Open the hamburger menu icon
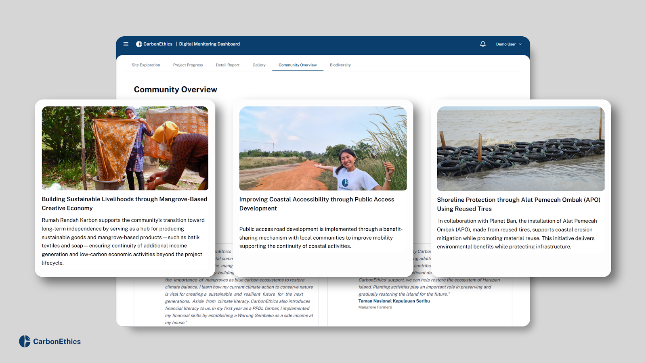Image resolution: width=646 pixels, height=363 pixels. tap(126, 44)
